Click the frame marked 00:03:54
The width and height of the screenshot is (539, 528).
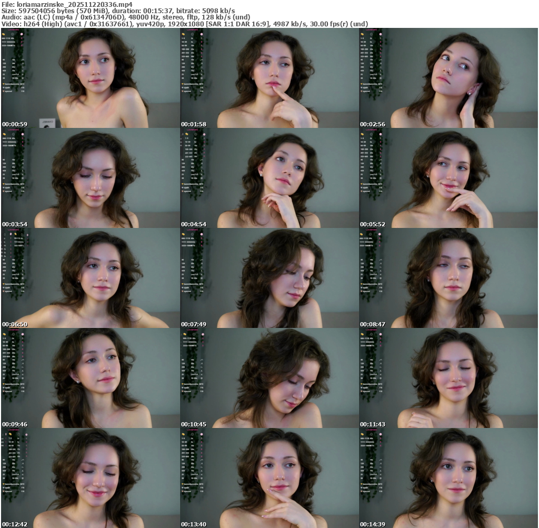coord(91,178)
